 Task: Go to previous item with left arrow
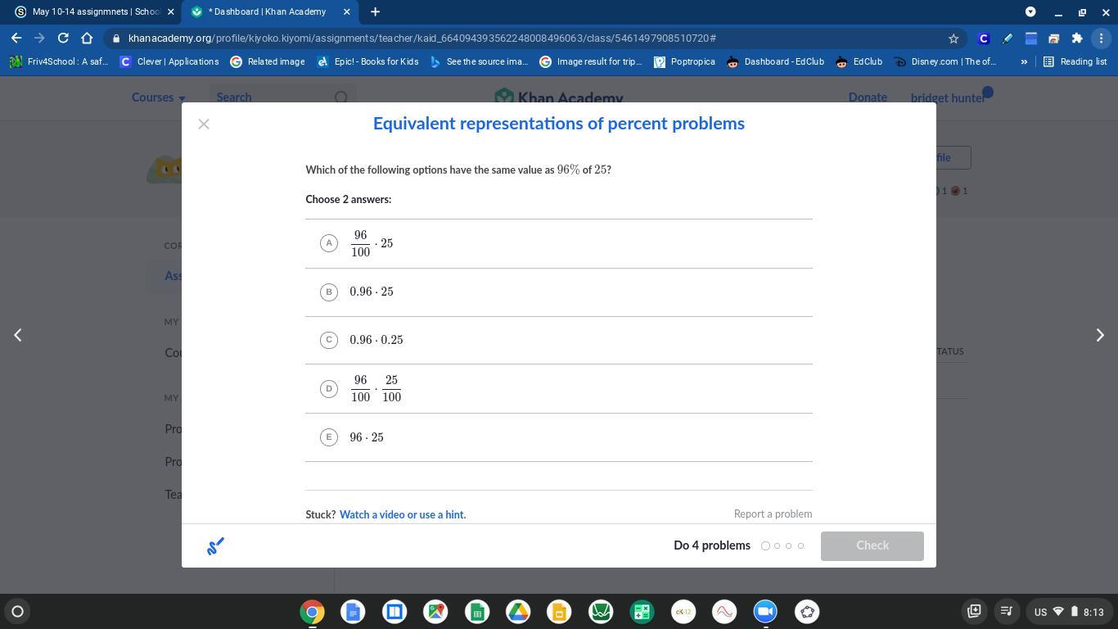17,335
